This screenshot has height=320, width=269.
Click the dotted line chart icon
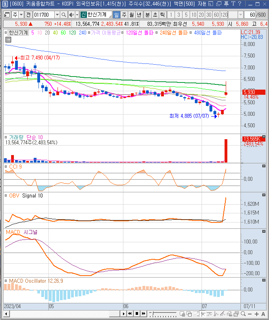click(196, 314)
